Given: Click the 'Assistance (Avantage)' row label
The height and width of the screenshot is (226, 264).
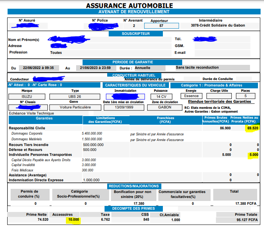Looking at the screenshot, I should pyautogui.click(x=28, y=175).
